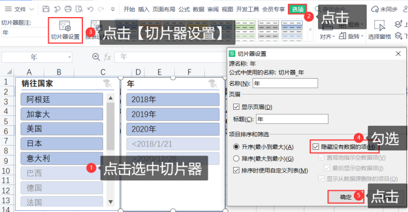Select column header A
The image size is (408, 212).
tap(29, 72)
